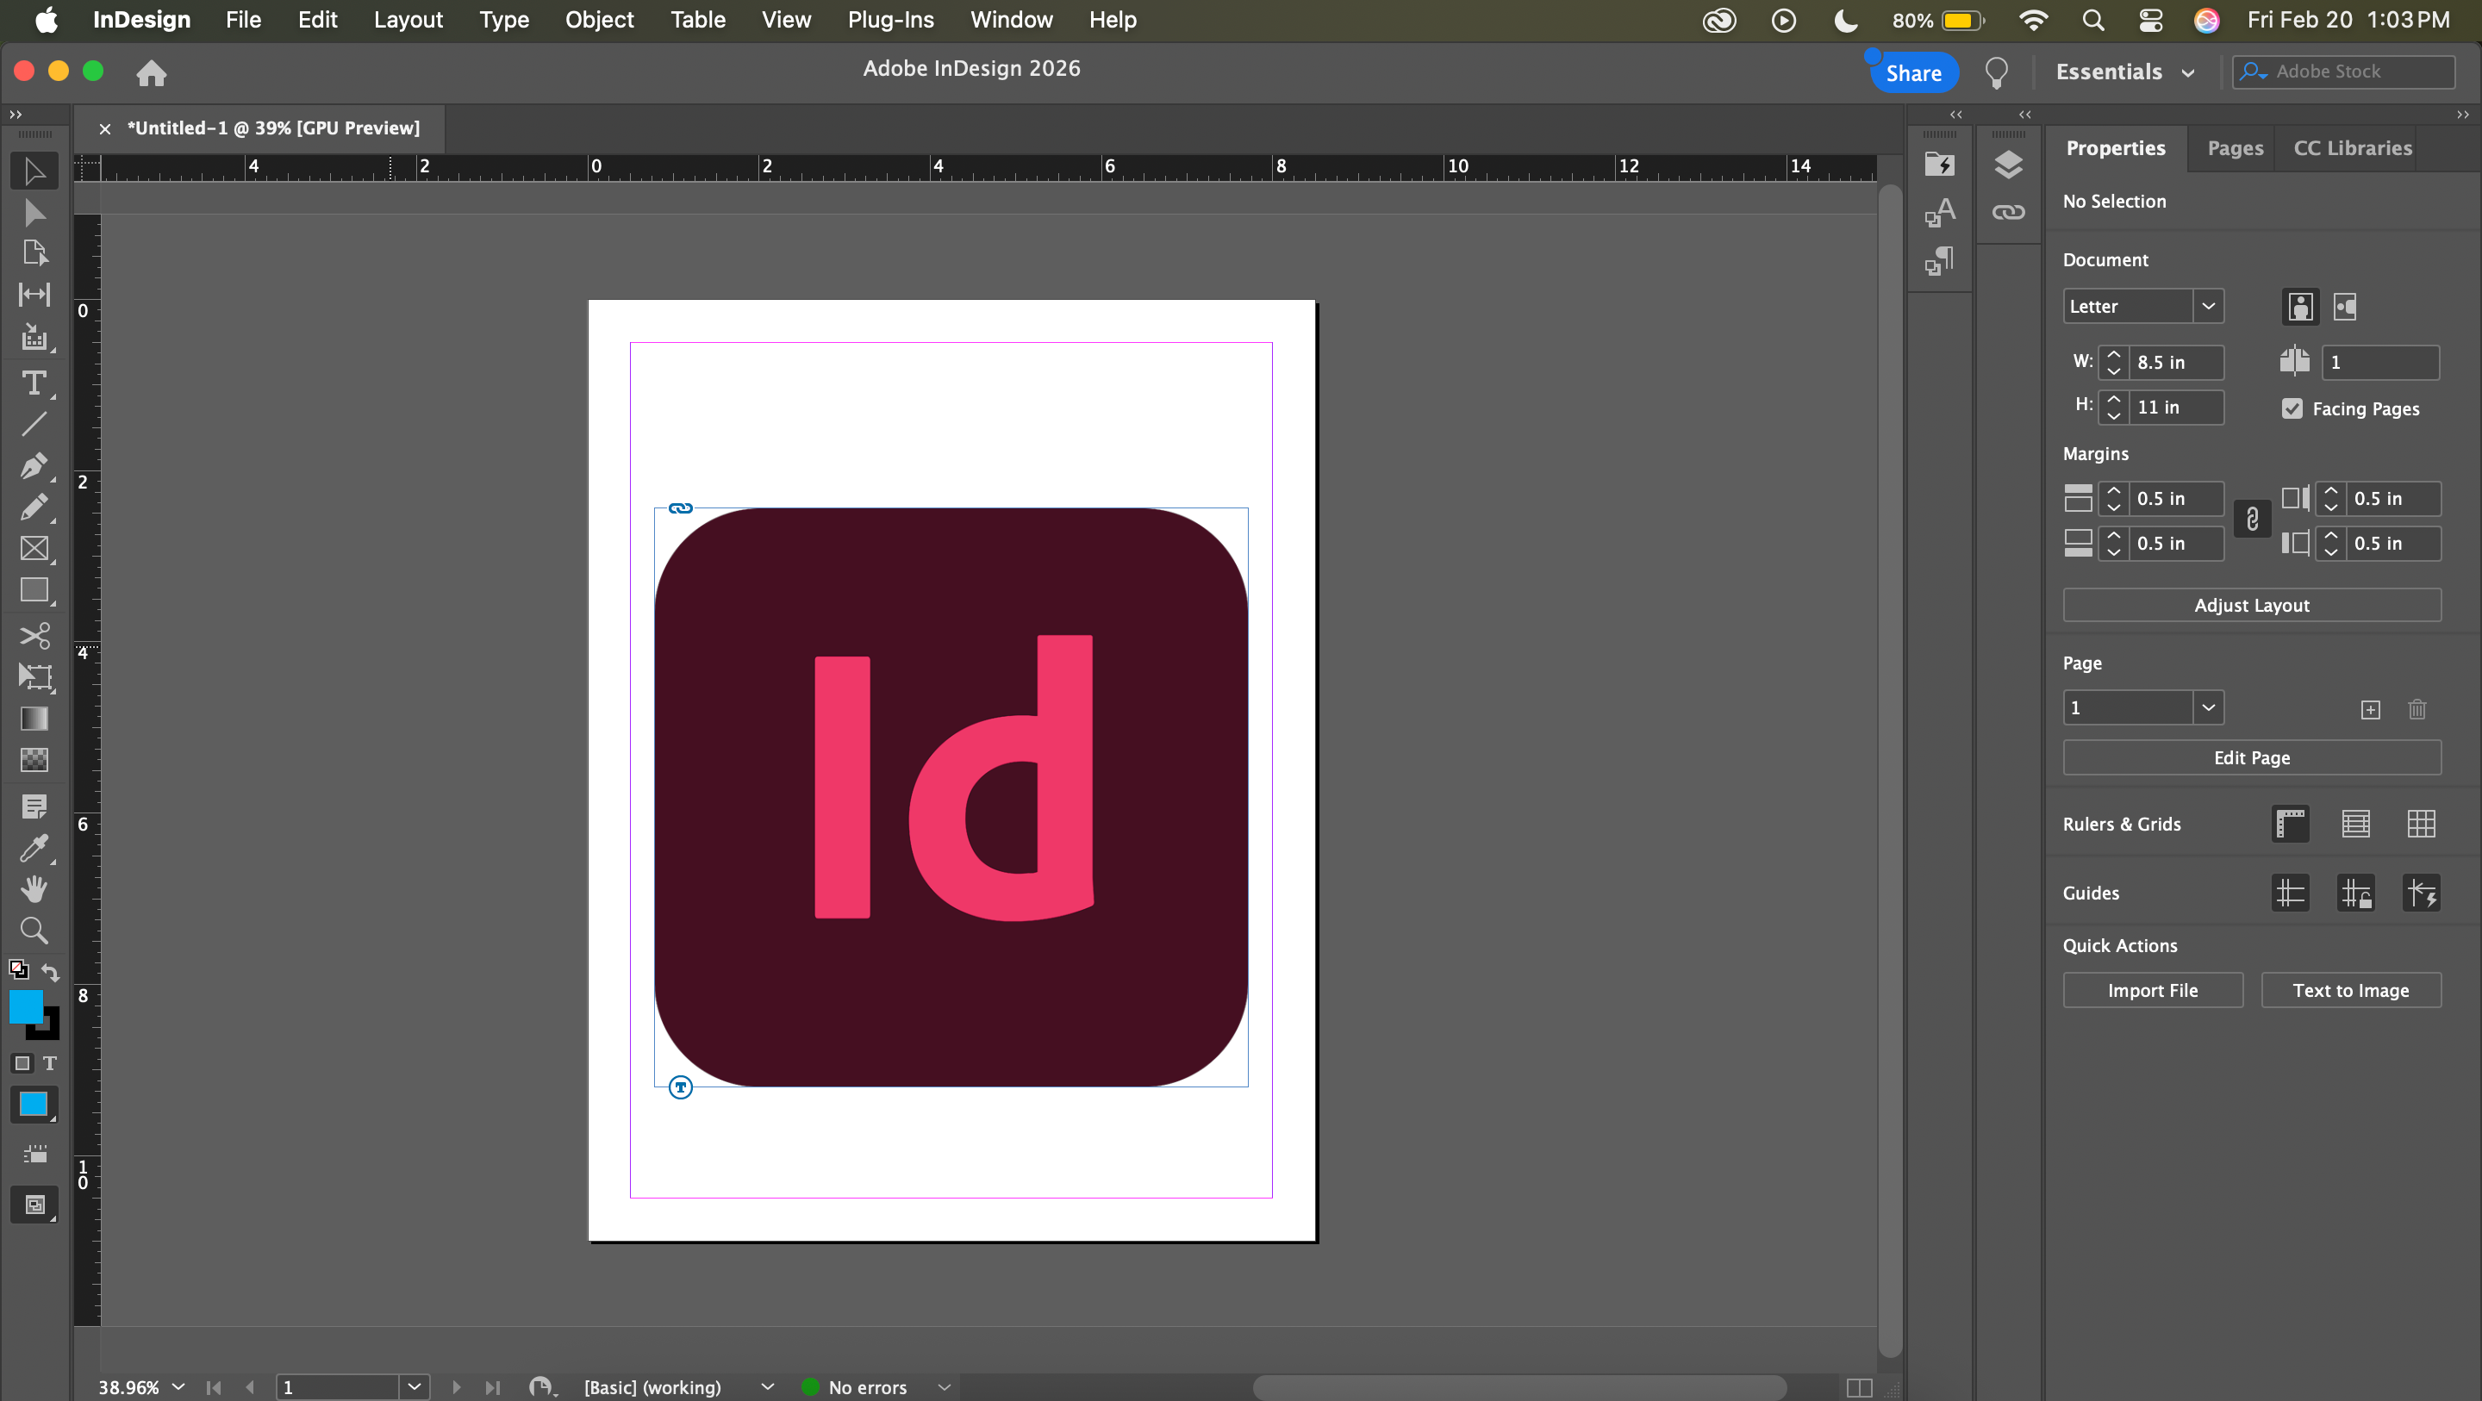
Task: Click the document width input field
Action: pos(2173,362)
